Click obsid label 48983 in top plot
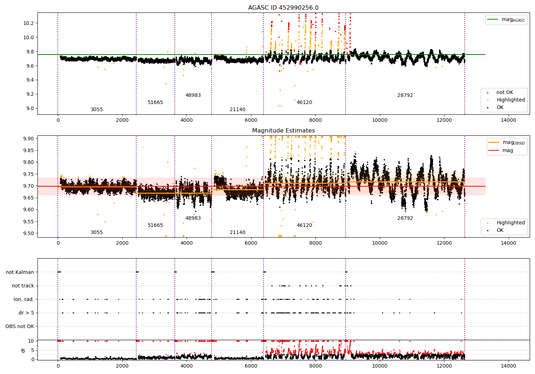 pos(193,95)
